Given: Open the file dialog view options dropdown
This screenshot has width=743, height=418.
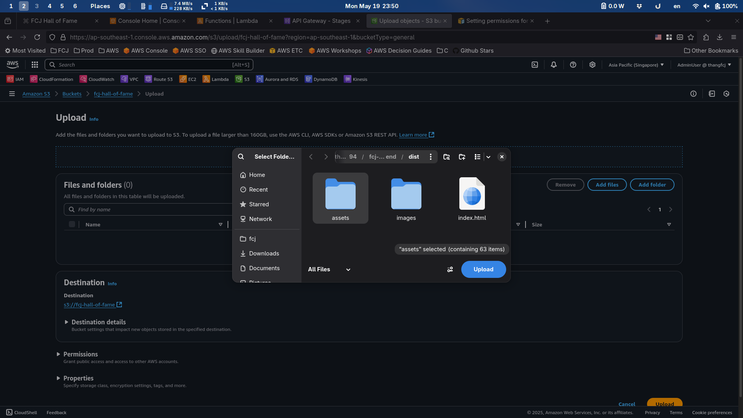Looking at the screenshot, I should click(488, 157).
